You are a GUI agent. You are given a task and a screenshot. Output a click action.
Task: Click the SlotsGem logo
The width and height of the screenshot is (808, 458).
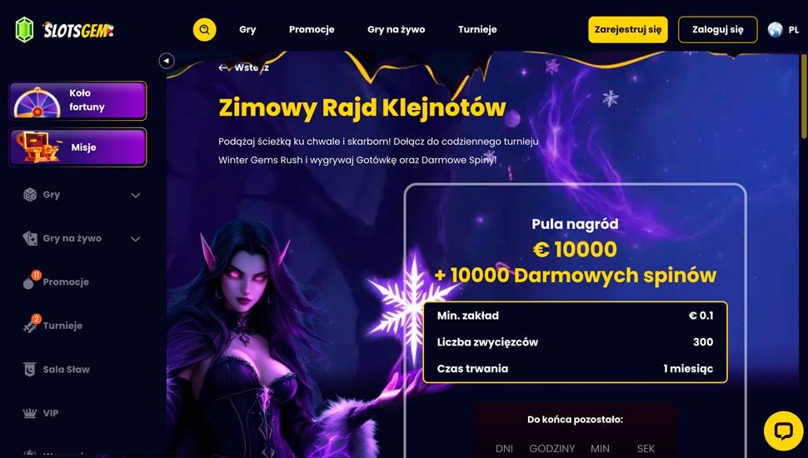tap(64, 30)
